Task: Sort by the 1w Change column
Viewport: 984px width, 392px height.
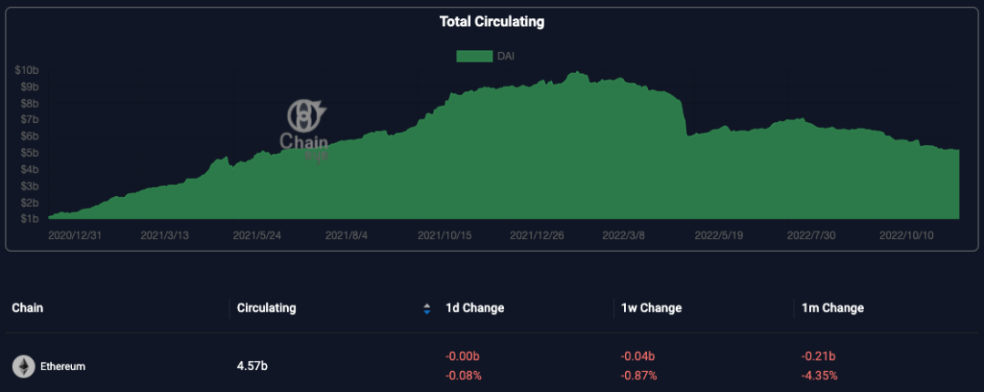Action: tap(651, 308)
